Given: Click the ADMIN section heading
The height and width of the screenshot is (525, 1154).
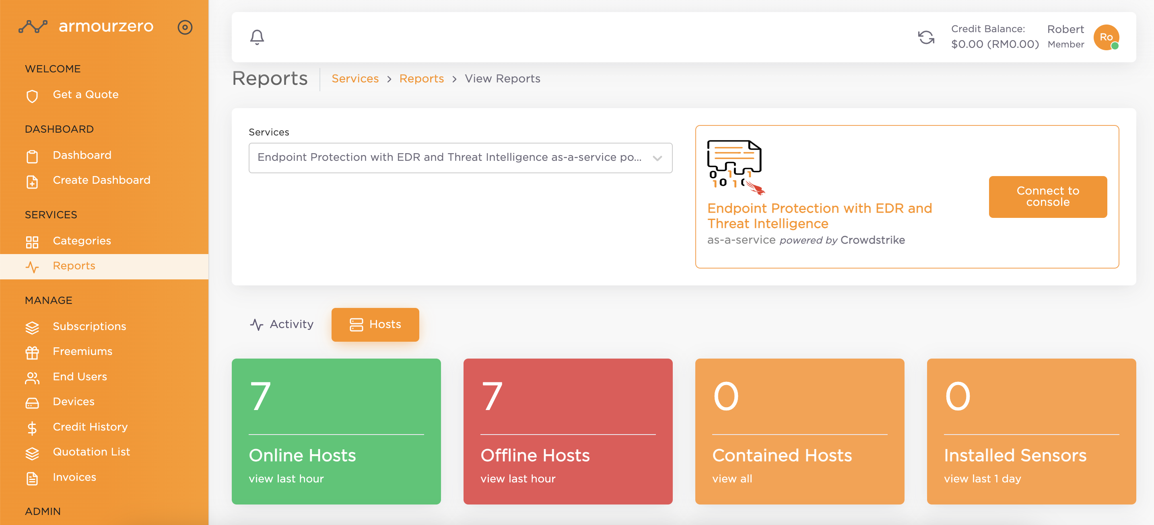Looking at the screenshot, I should 43,512.
